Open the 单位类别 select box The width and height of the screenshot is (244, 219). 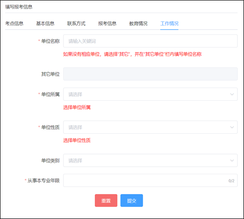point(150,161)
